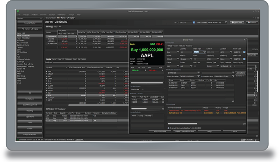Open the Launch menu
This screenshot has width=280, height=162.
click(x=52, y=15)
